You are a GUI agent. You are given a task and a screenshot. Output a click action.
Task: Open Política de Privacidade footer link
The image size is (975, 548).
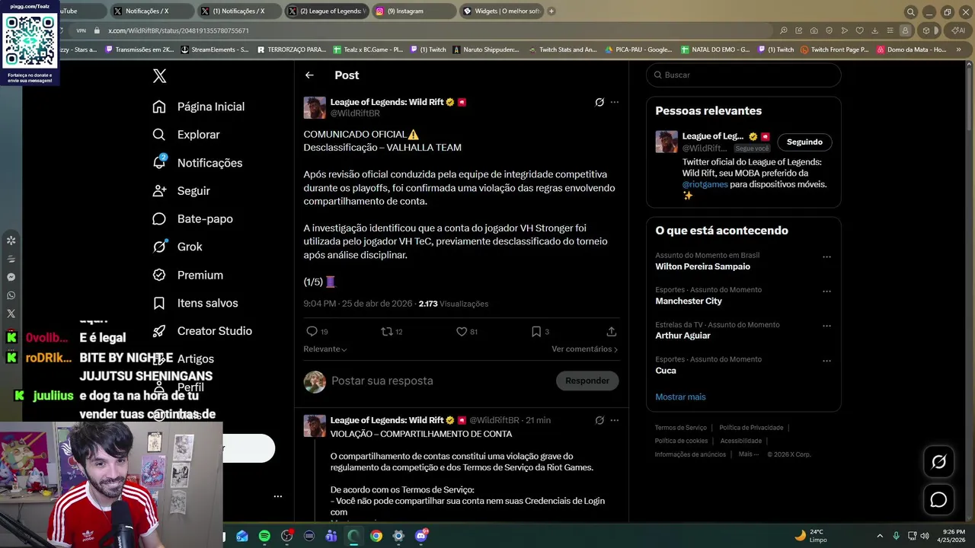click(751, 428)
